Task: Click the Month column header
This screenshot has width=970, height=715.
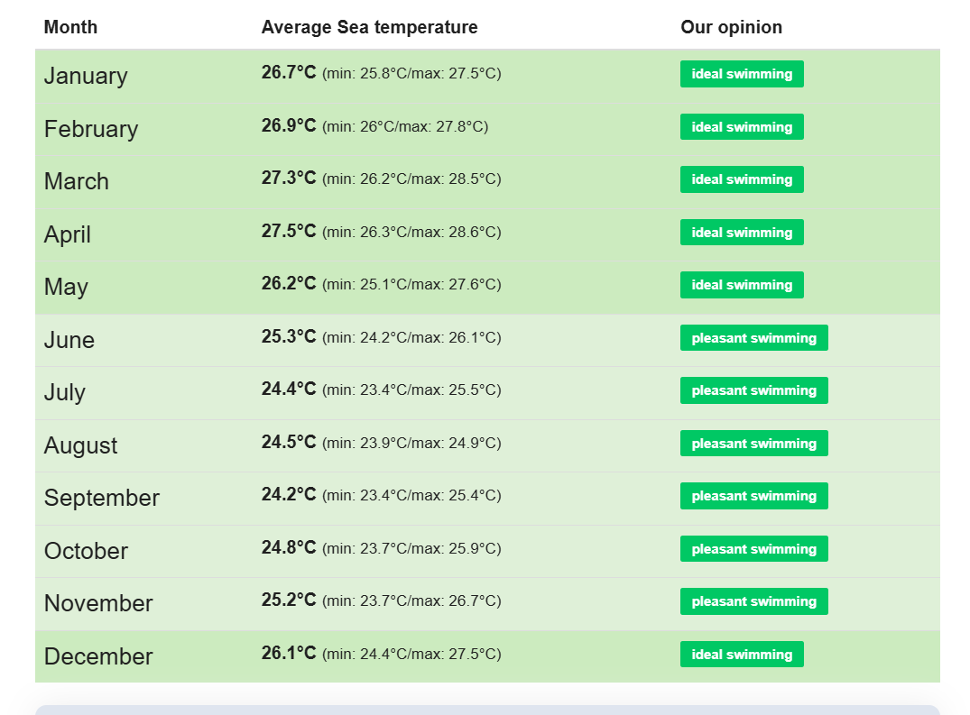Action: click(70, 27)
